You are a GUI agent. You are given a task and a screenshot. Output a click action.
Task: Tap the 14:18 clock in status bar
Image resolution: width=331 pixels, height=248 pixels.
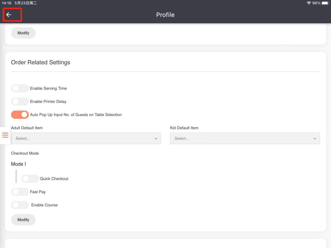(6, 3)
